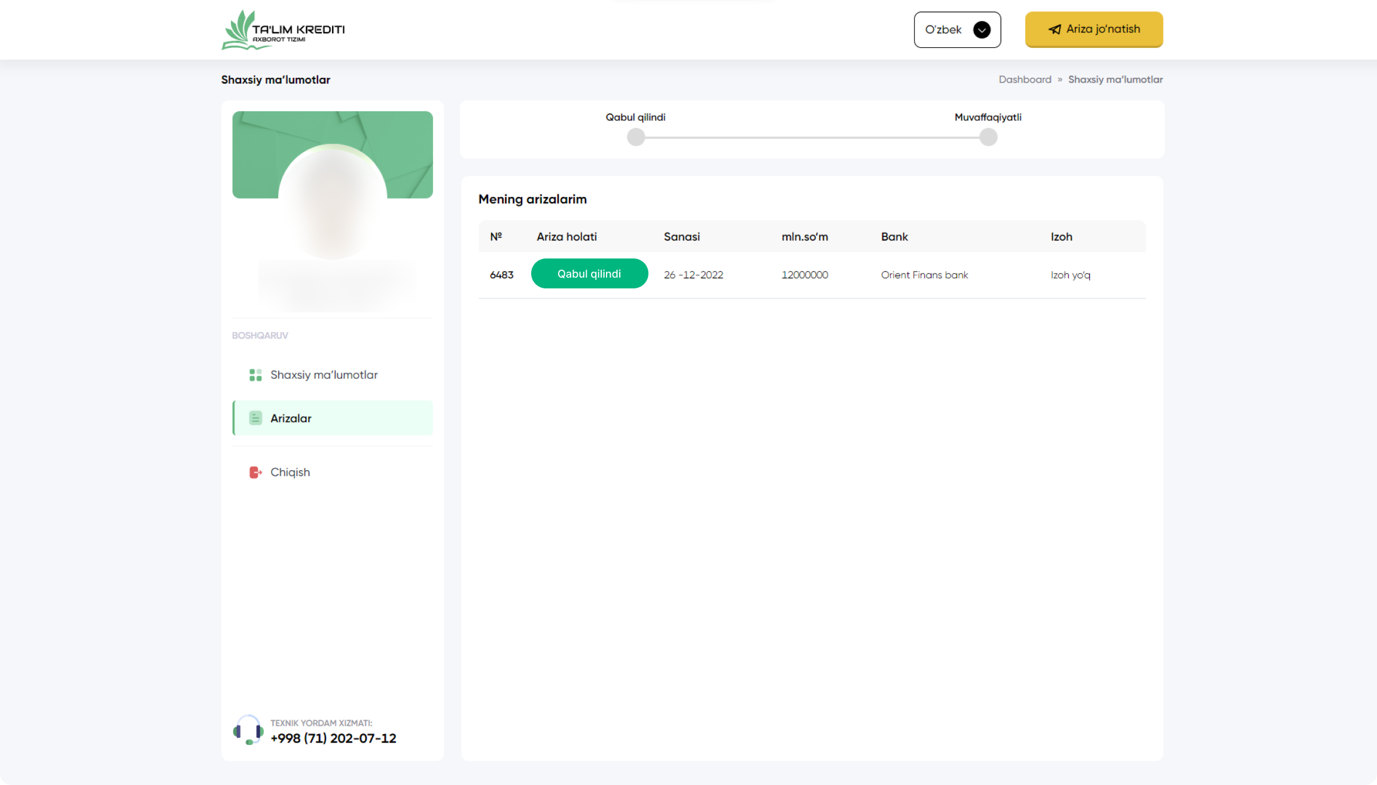Click the Arizalar document icon
The image size is (1377, 785).
pos(255,418)
